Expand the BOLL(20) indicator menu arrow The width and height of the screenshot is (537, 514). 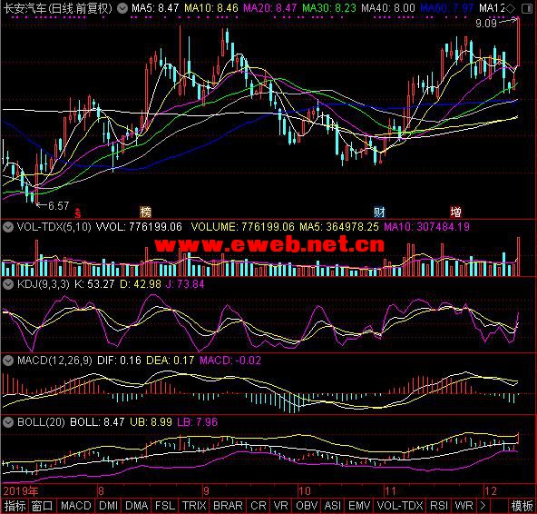8,422
